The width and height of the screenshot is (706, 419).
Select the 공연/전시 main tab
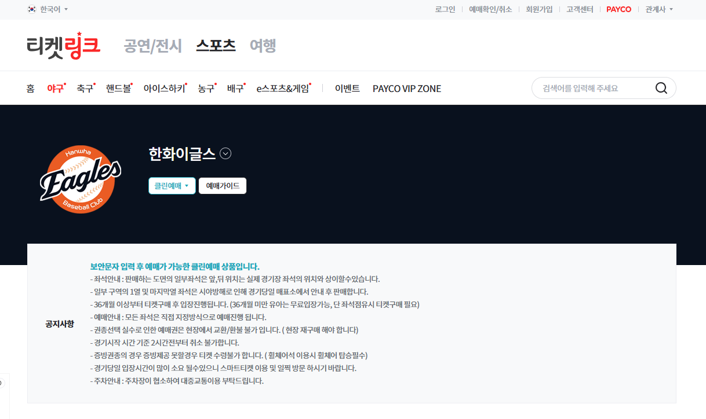[x=153, y=45]
